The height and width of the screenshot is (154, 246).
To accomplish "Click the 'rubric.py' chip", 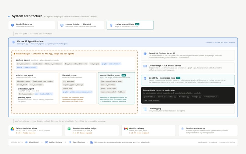I will click(172, 97).
